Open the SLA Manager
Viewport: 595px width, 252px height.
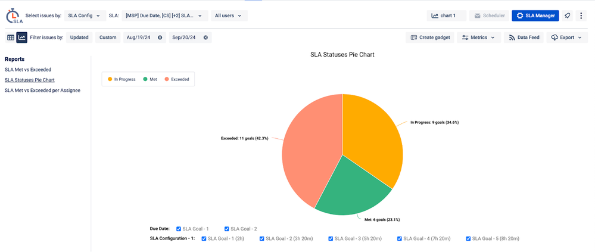point(535,15)
